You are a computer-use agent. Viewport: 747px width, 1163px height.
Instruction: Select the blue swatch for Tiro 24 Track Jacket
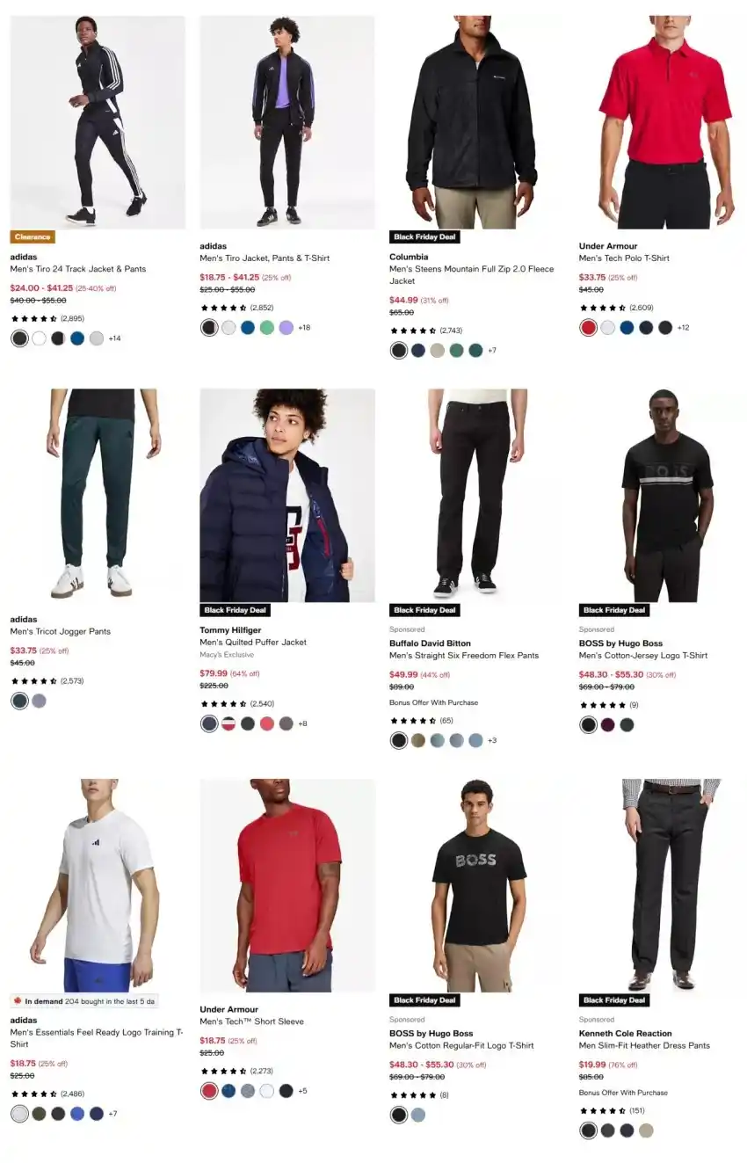click(x=77, y=338)
